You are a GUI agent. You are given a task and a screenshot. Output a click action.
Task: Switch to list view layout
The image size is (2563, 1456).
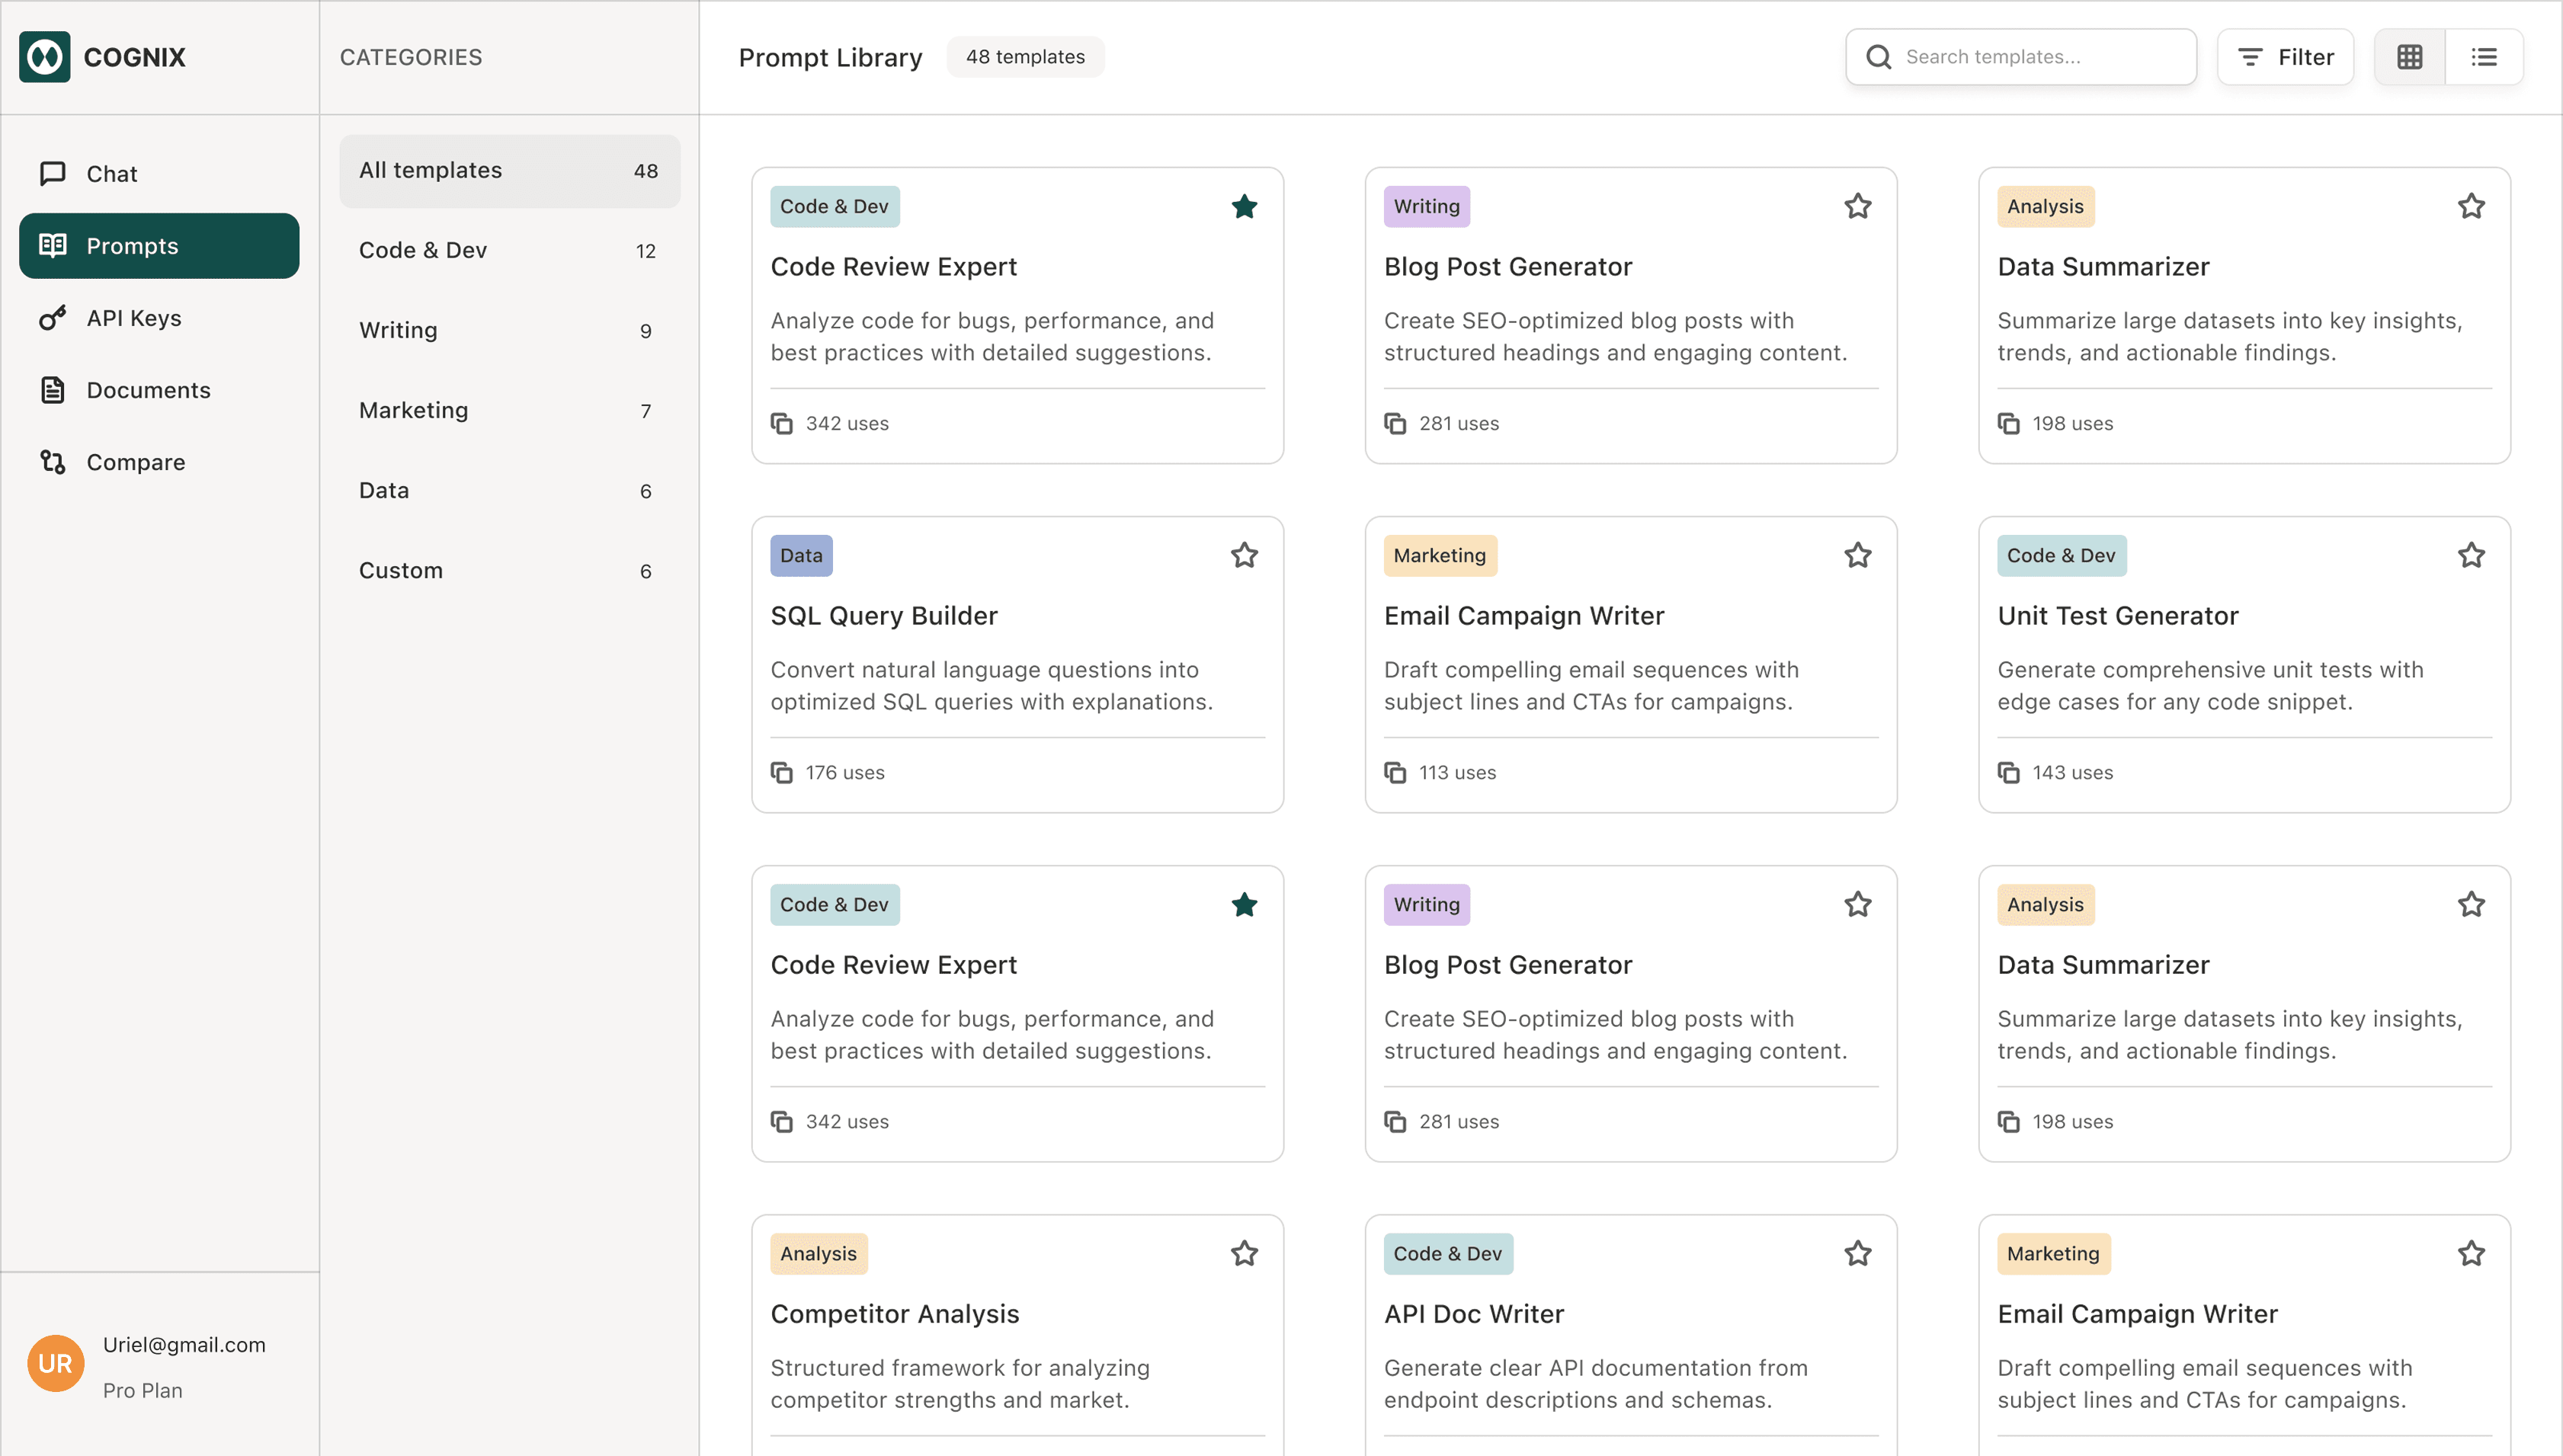point(2484,57)
